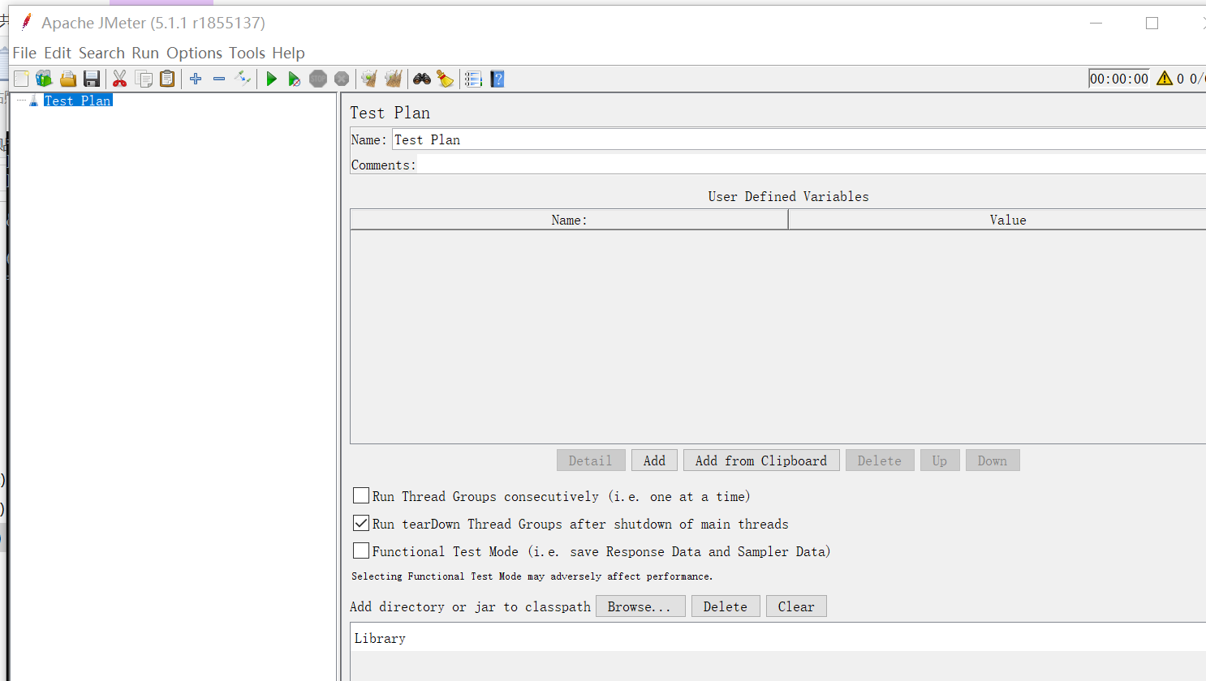Open the Options menu
Viewport: 1206px width, 681px height.
tap(194, 53)
